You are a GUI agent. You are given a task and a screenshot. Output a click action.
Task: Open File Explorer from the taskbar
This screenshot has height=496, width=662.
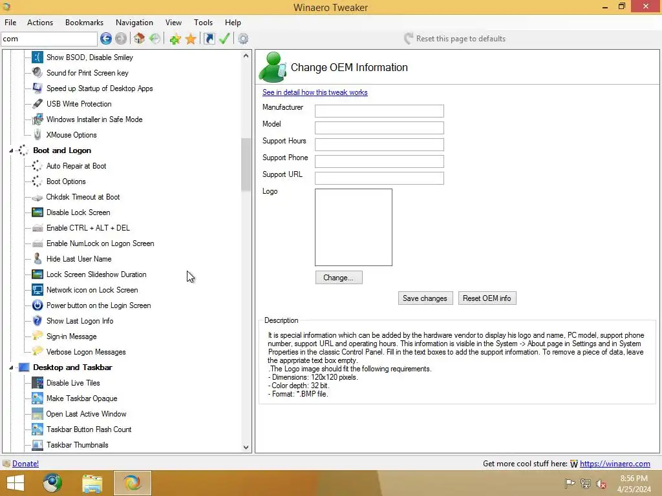point(92,483)
